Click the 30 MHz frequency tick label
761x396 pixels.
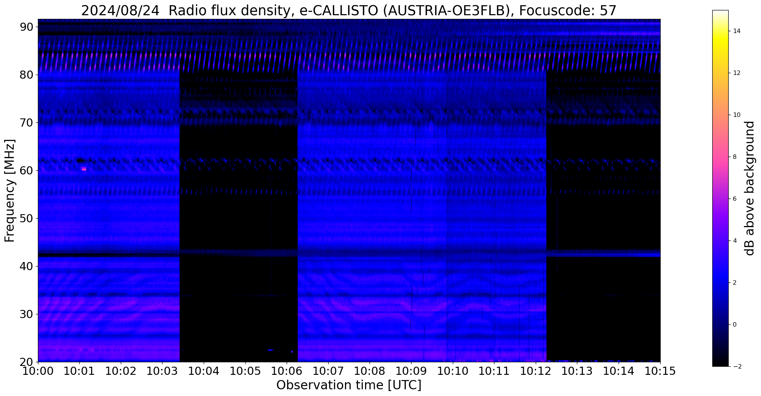point(27,314)
